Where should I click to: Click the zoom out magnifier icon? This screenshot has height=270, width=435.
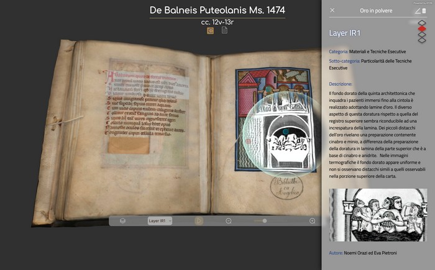(x=228, y=220)
